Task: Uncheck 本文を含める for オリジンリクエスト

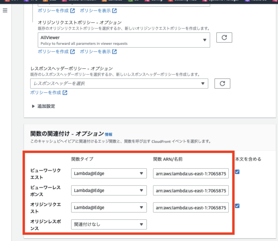Action: click(237, 206)
